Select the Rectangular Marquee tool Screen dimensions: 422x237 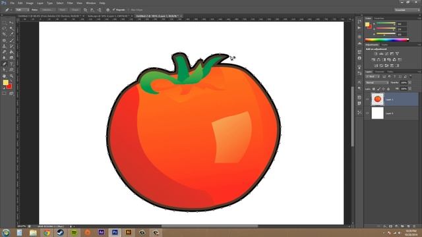4,22
